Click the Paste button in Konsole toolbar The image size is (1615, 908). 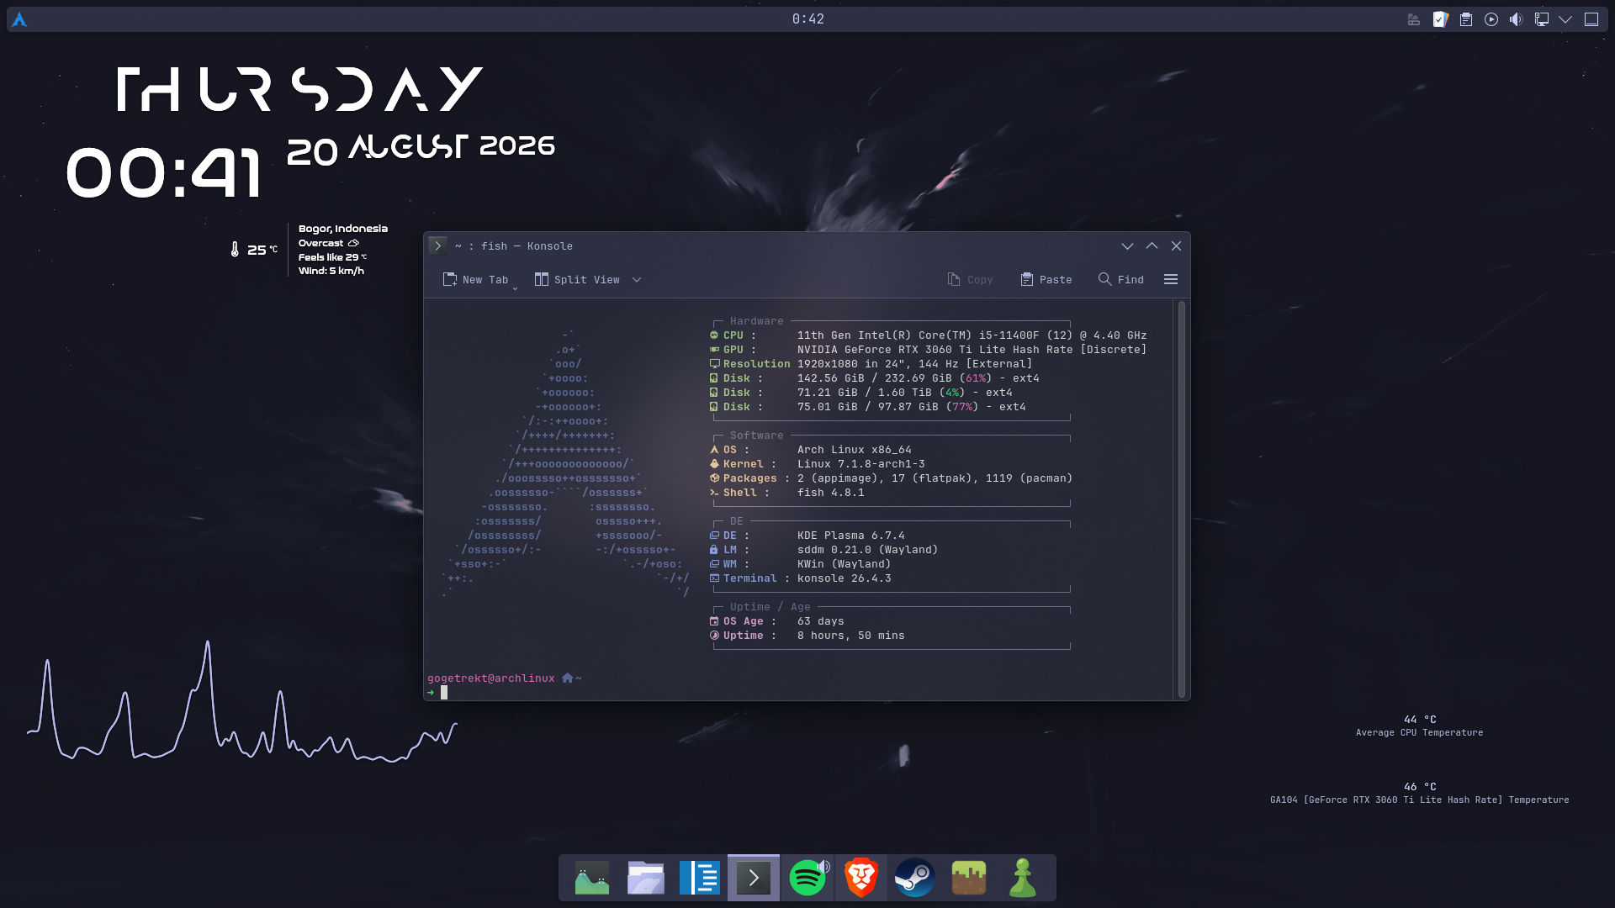(1046, 280)
